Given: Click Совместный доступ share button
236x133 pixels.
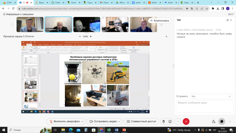Looking at the screenshot, I should 141,122.
